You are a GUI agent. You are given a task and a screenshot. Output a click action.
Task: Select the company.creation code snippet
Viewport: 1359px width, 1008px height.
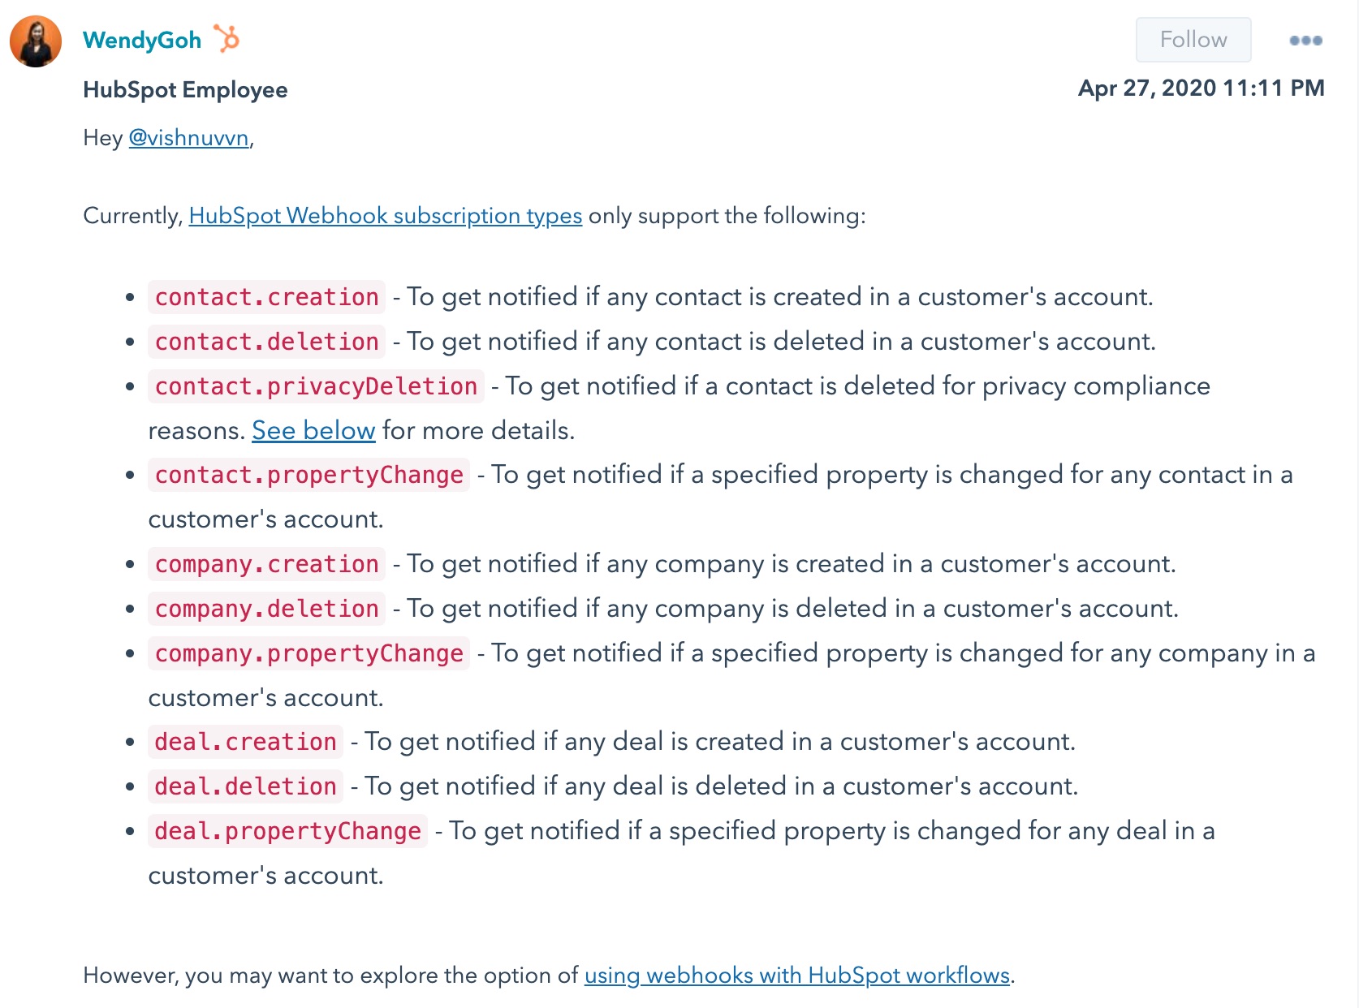(x=266, y=564)
